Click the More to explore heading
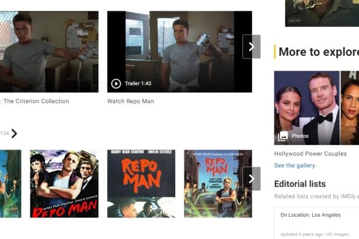This screenshot has height=239, width=359. [319, 52]
